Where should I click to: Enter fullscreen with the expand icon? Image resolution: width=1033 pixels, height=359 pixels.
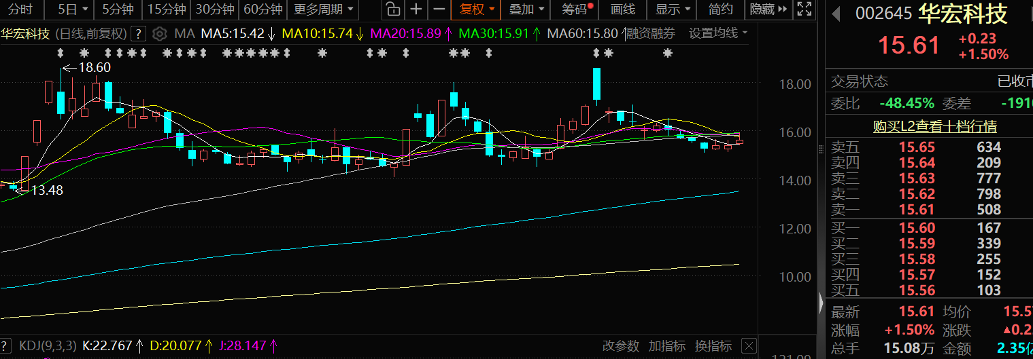(x=804, y=10)
